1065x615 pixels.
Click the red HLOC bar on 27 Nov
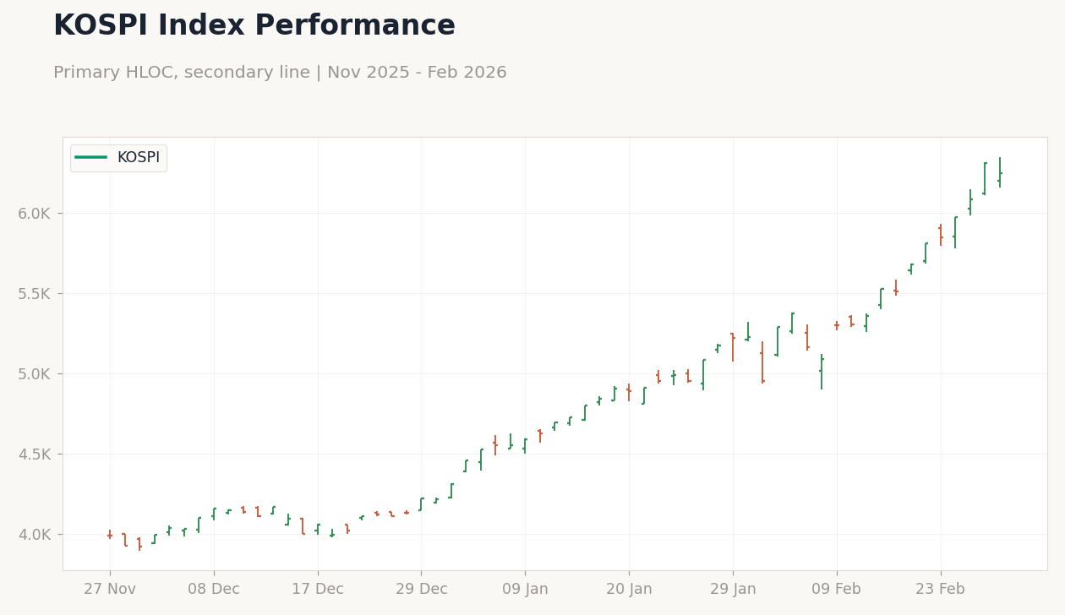(x=110, y=534)
